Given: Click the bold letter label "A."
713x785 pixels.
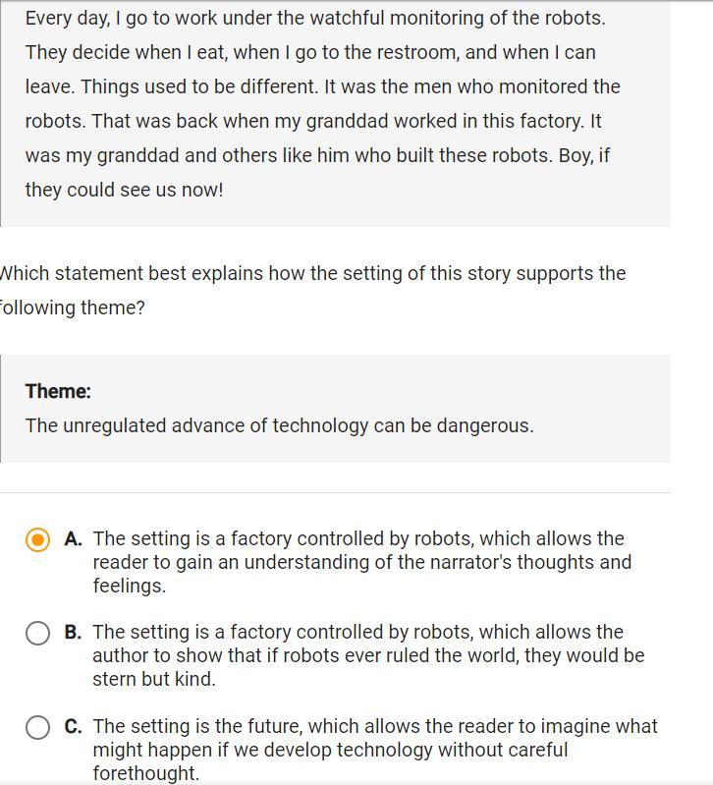Looking at the screenshot, I should (x=73, y=538).
